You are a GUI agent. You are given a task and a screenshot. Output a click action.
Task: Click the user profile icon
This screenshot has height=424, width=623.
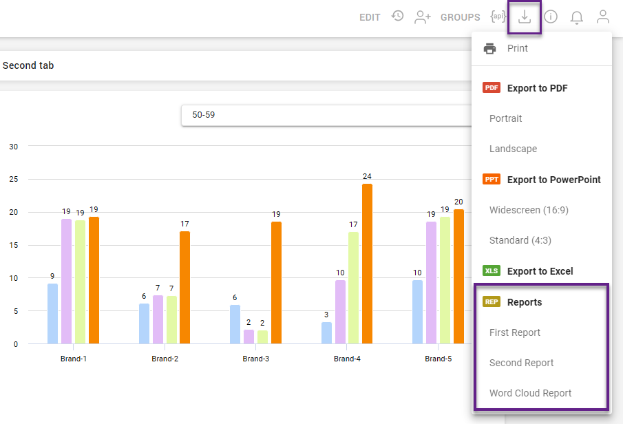tap(603, 17)
